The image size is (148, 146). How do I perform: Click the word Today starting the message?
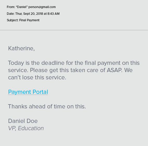coord(16,63)
